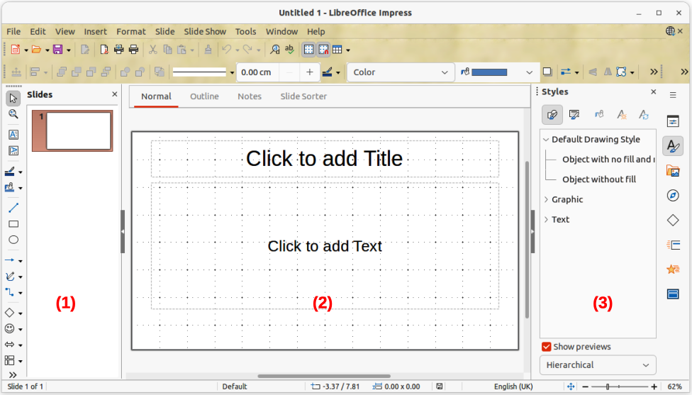Select the Lines and Arrows tool
Screen dimensions: 692x395
coord(10,260)
